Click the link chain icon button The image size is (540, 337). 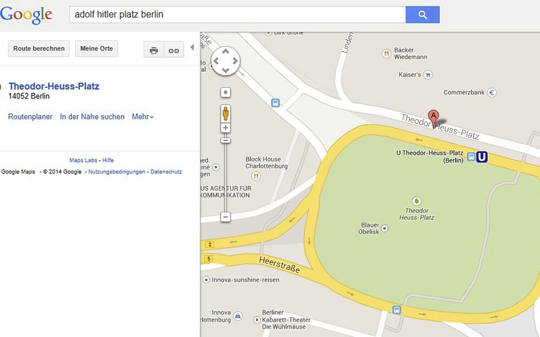(174, 51)
